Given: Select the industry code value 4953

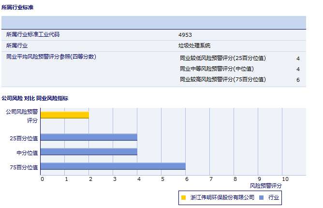Looking at the screenshot, I should pos(185,35).
